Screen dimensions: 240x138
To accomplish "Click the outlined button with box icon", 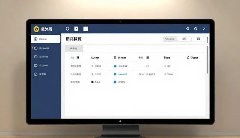I will (198, 39).
